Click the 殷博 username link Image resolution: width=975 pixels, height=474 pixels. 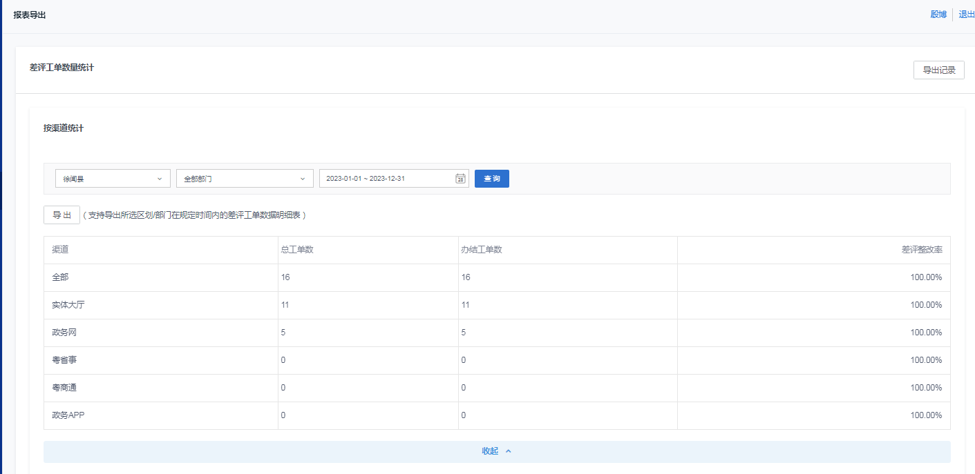coord(938,14)
